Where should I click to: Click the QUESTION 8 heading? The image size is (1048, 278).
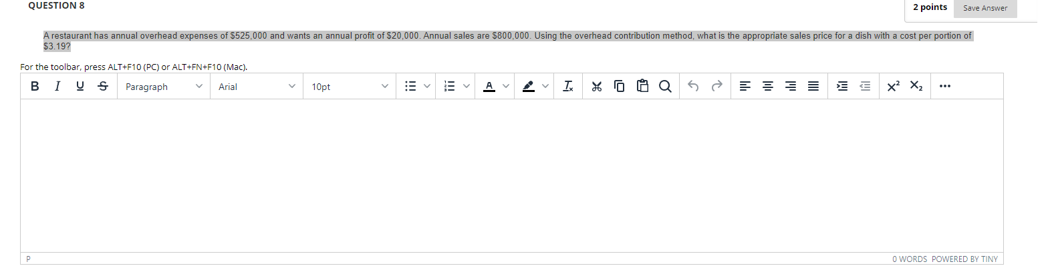(x=56, y=5)
